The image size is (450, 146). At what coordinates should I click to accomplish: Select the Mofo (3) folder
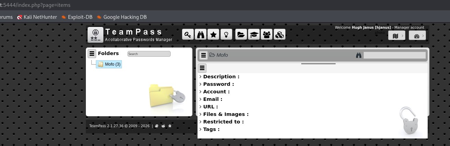point(109,64)
